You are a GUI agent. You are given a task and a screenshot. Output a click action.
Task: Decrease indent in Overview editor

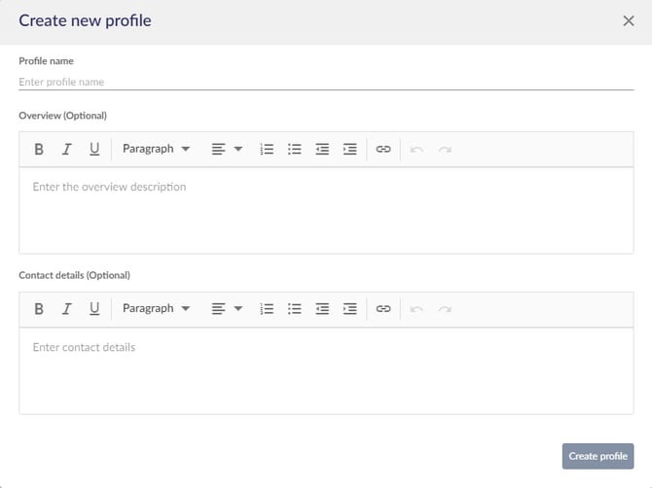click(322, 150)
